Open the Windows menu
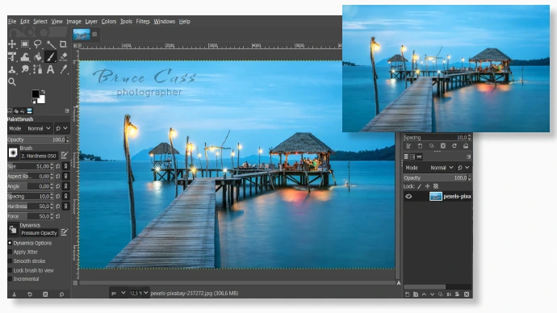Screen dimensions: 557x313 [x=165, y=21]
